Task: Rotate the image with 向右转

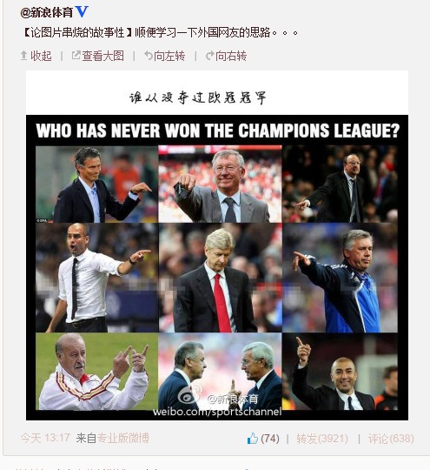Action: (231, 56)
